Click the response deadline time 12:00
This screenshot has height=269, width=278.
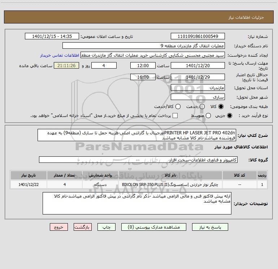[143, 65]
